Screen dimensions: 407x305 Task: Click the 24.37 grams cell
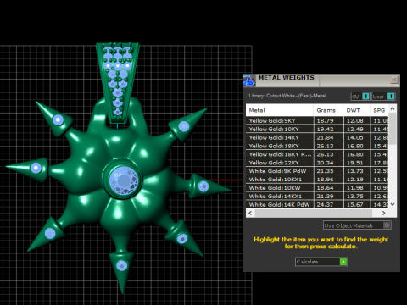[x=328, y=204]
